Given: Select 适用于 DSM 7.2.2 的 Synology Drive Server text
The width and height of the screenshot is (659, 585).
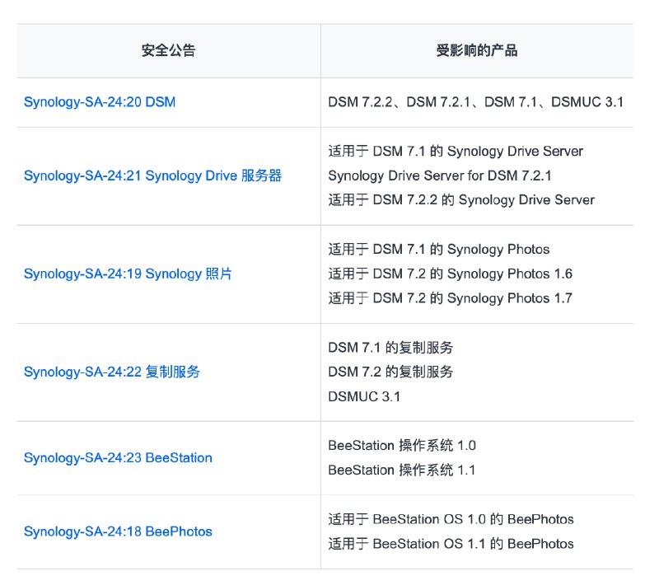Looking at the screenshot, I should click(x=460, y=200).
